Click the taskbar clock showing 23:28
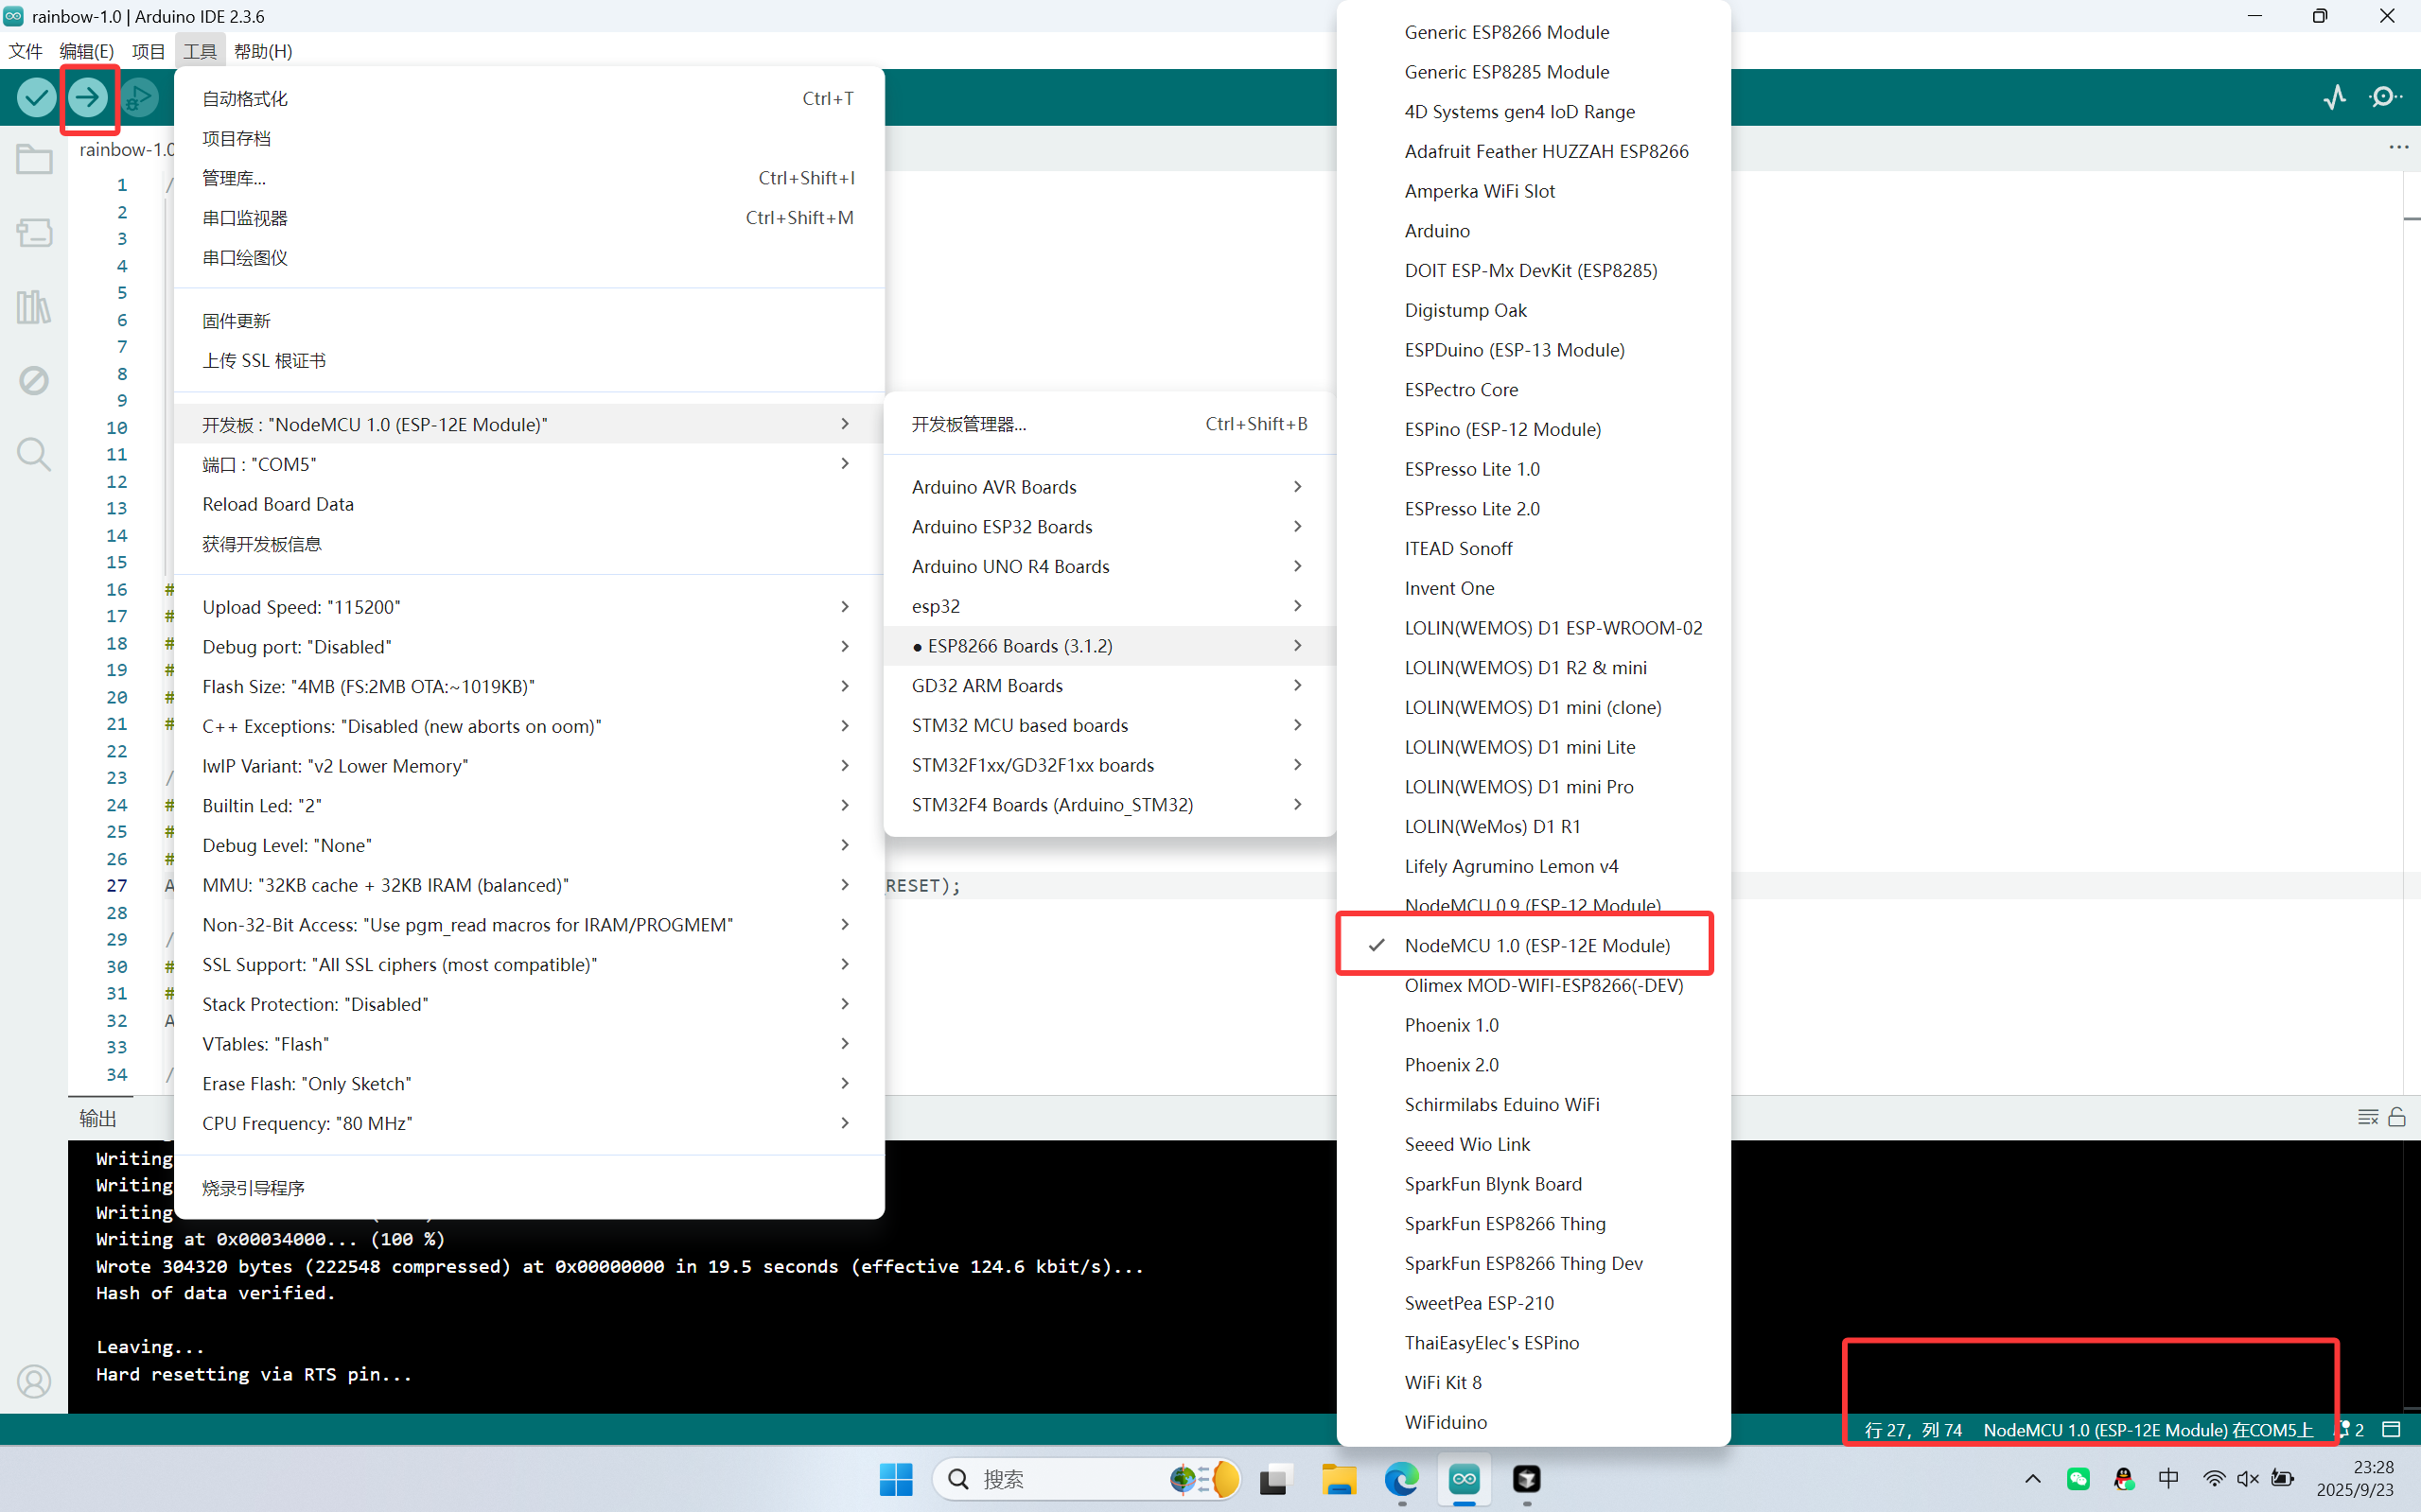The height and width of the screenshot is (1512, 2421). click(x=2357, y=1479)
